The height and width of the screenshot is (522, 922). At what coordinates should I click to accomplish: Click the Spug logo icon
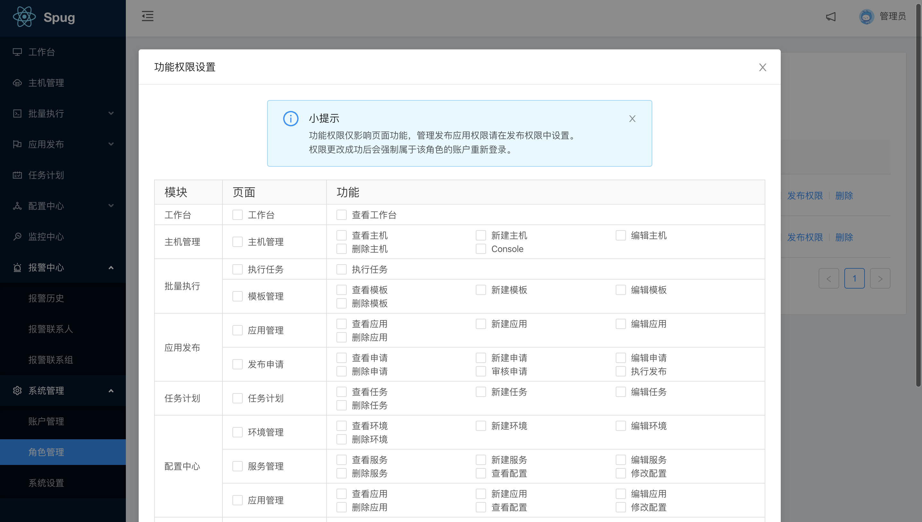(24, 17)
